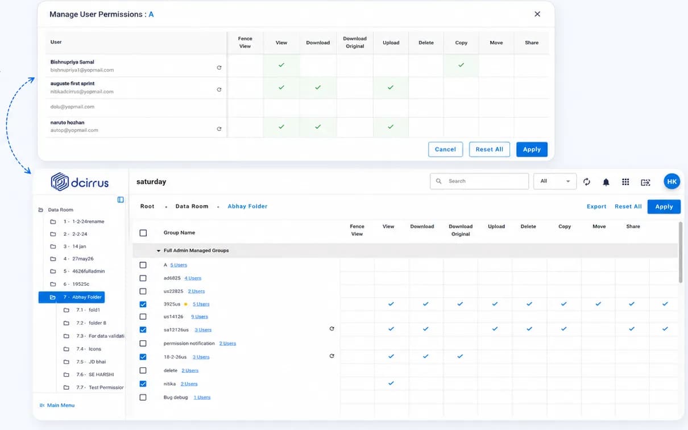The height and width of the screenshot is (430, 688).
Task: Collapse Full Admin Managed Groups section
Action: [x=159, y=251]
